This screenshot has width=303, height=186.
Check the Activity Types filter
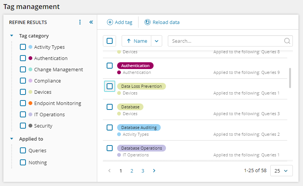[x=23, y=47]
